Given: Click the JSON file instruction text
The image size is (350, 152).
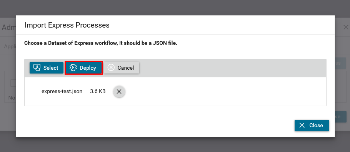Looking at the screenshot, I should [101, 43].
